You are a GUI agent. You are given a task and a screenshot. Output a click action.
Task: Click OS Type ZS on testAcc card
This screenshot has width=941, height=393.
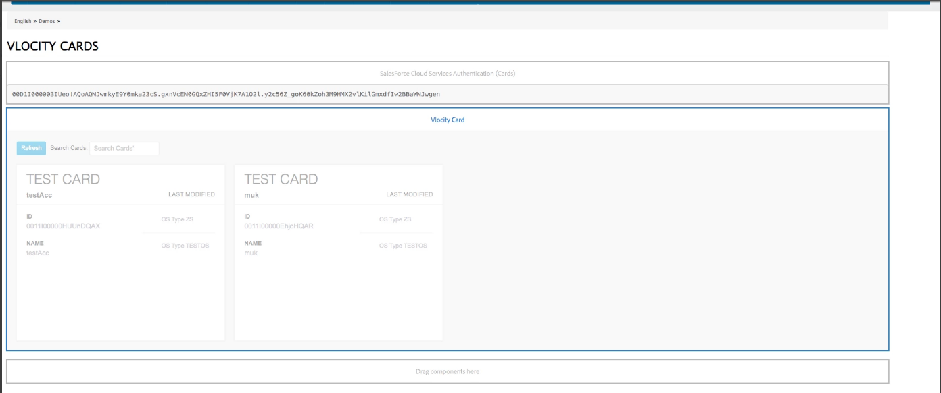point(177,219)
